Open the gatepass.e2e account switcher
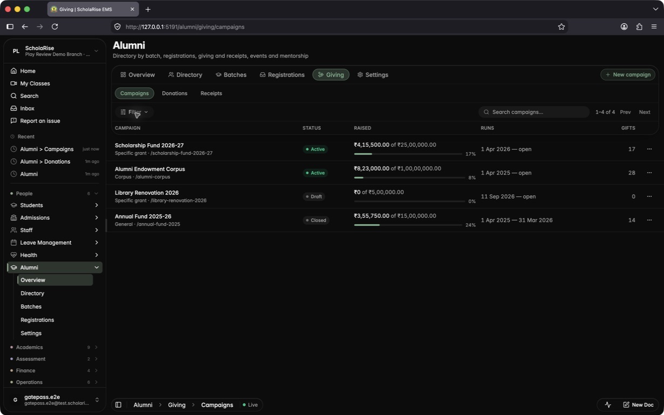The height and width of the screenshot is (415, 664). click(55, 400)
